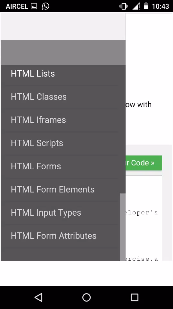Tap the image notification icon in status bar
This screenshot has width=173, height=309.
point(34,6)
